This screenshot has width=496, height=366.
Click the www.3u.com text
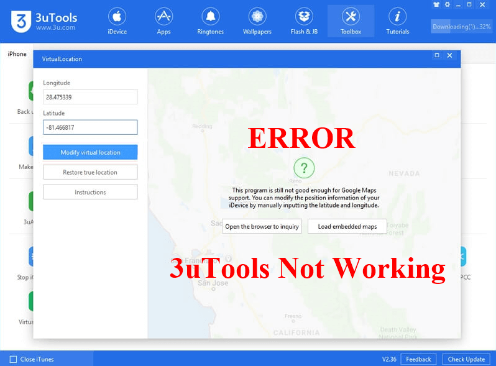[x=56, y=27]
